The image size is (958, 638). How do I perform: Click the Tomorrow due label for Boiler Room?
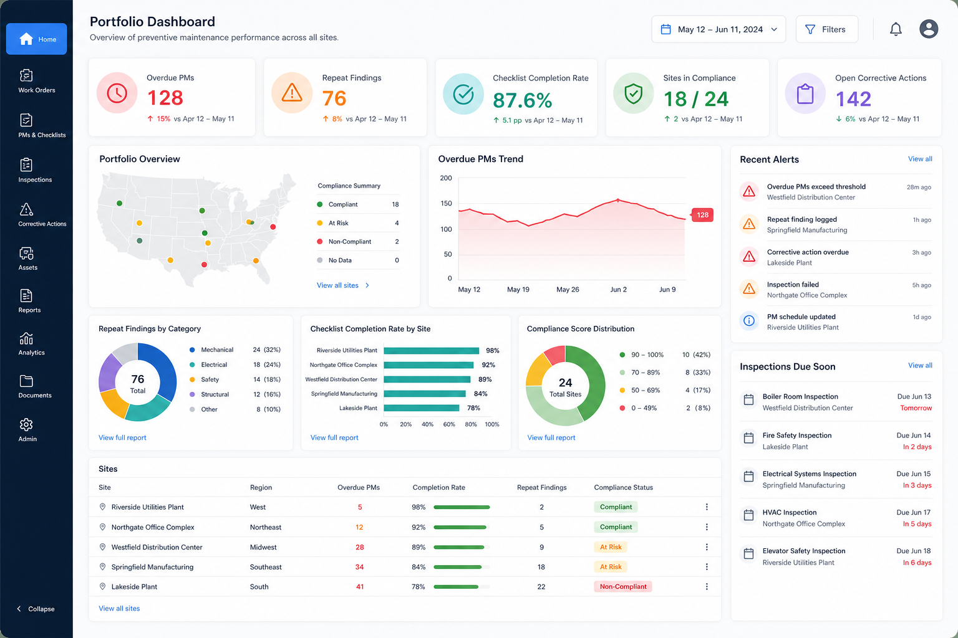916,408
